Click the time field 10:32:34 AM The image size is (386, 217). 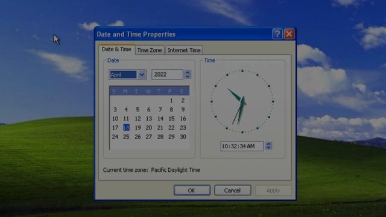[242, 146]
